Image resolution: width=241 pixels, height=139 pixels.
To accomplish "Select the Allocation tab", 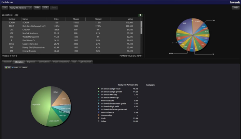I will click(x=19, y=62).
